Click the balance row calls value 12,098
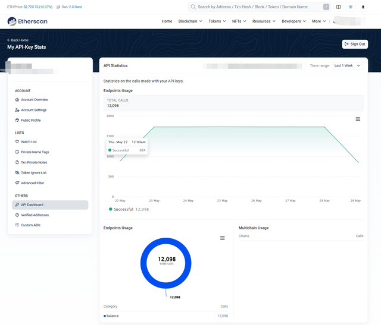Screen dimensions: 381x325 point(223,315)
